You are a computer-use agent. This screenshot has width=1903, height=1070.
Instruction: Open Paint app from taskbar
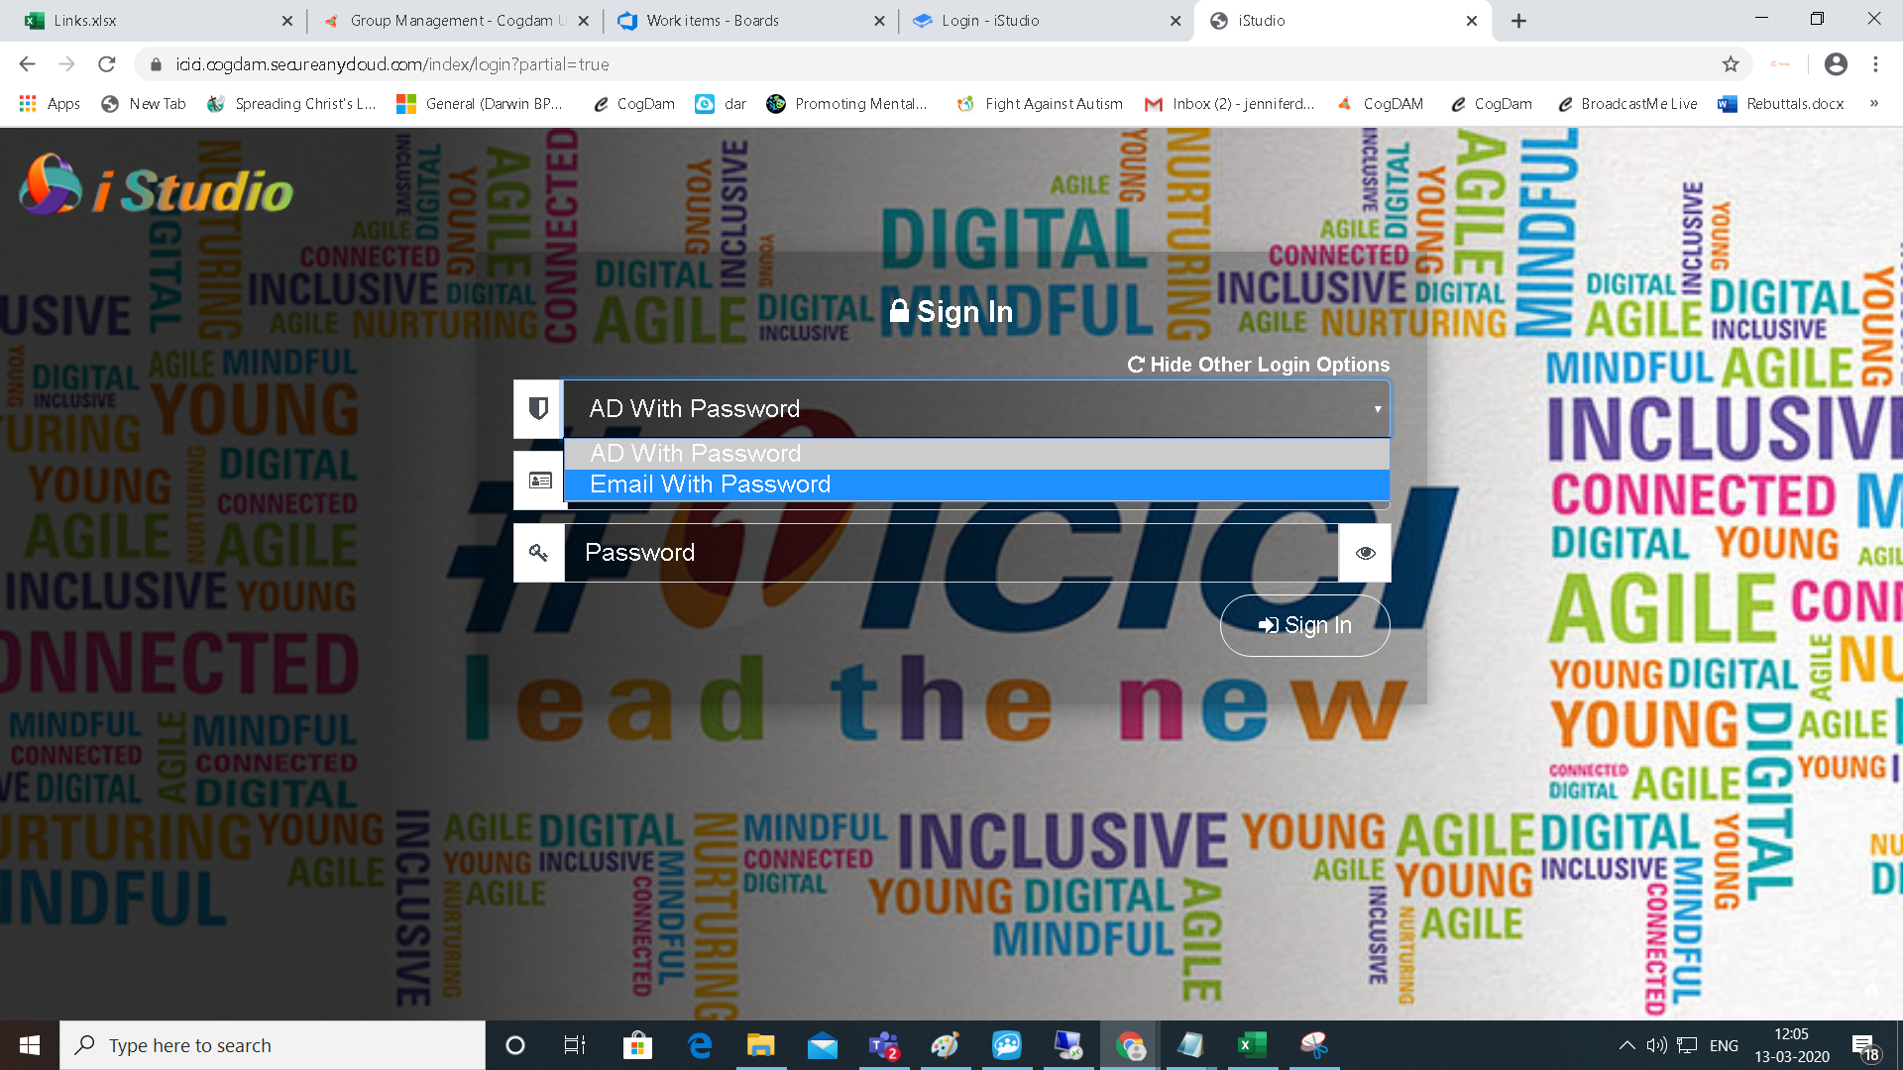click(945, 1045)
